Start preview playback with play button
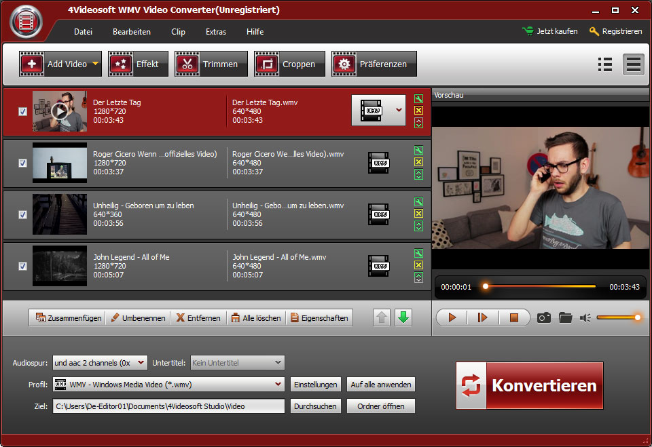This screenshot has width=652, height=447. (x=452, y=318)
